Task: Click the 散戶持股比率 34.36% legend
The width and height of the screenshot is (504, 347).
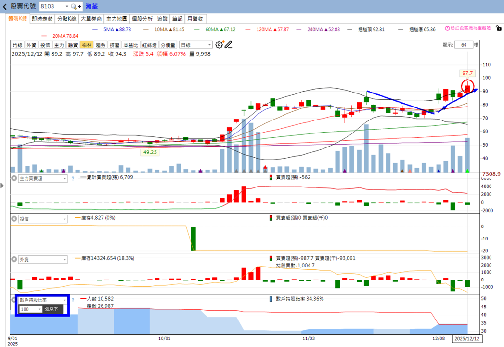Action: (x=297, y=299)
